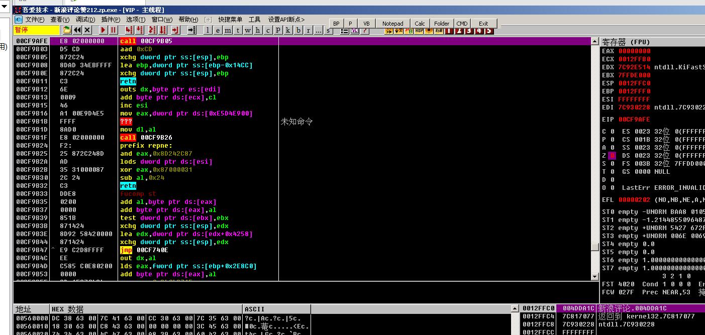This screenshot has height=335, width=705.
Task: Restart the program with the rewind icon
Action: (x=76, y=31)
